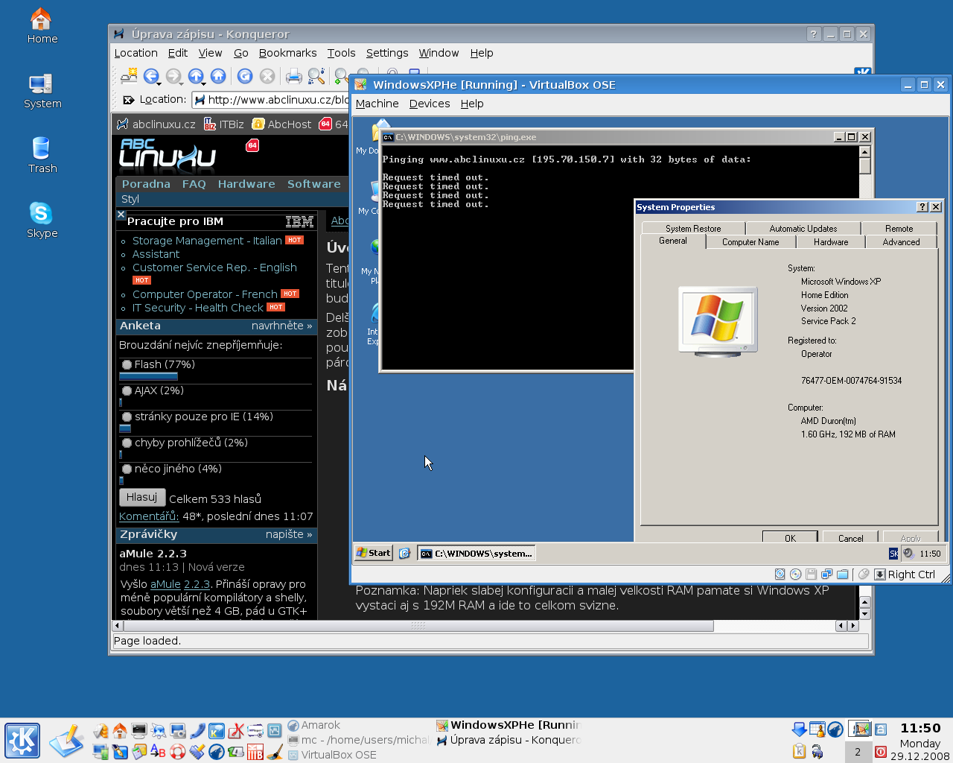Click the lock screen icon in the panel
This screenshot has width=953, height=763.
coord(881,730)
